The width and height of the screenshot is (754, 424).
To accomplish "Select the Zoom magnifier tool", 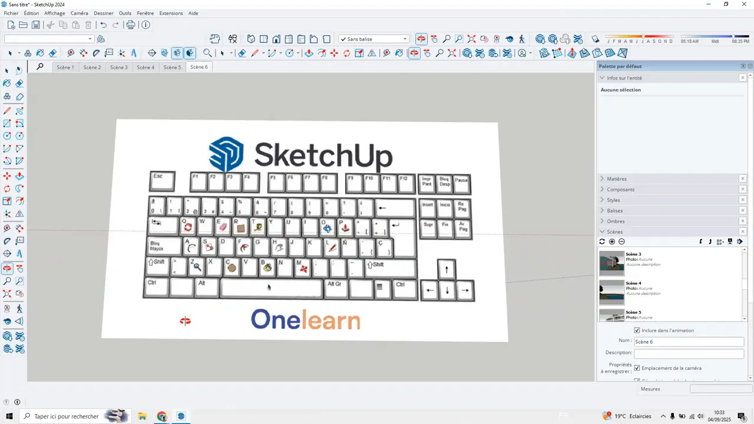I will coord(7,280).
